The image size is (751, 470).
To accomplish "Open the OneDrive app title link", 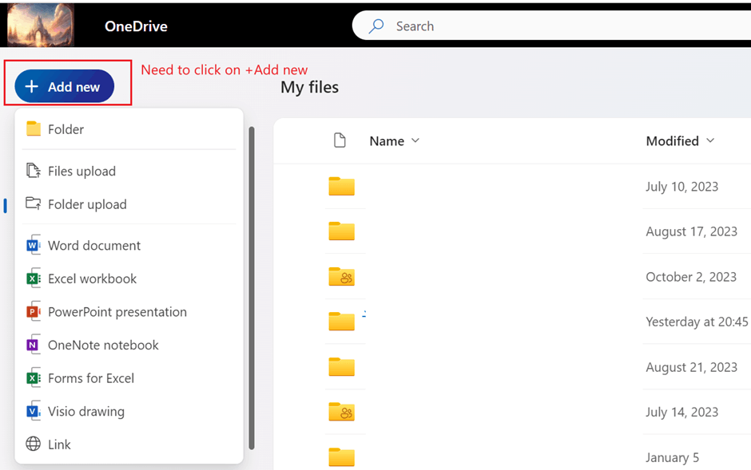I will click(136, 26).
